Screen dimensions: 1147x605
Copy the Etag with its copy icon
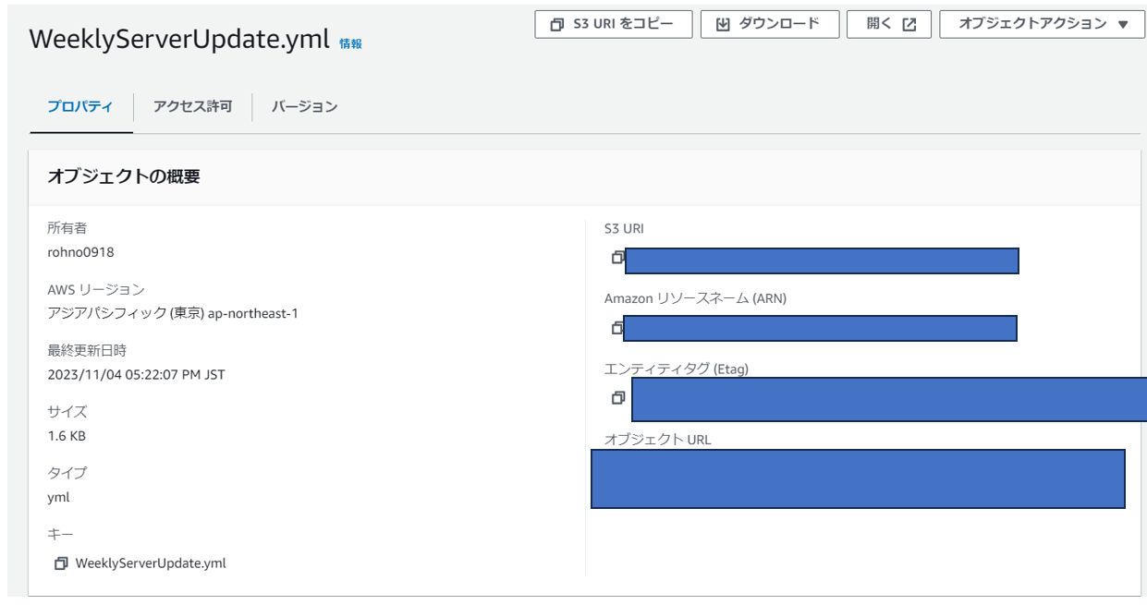coord(617,398)
